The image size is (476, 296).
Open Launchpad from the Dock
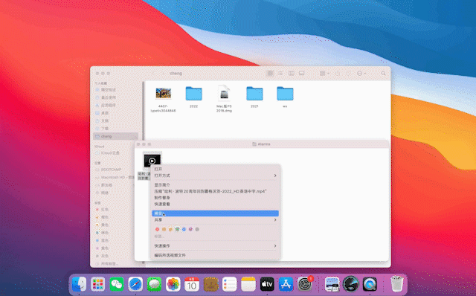(x=97, y=284)
